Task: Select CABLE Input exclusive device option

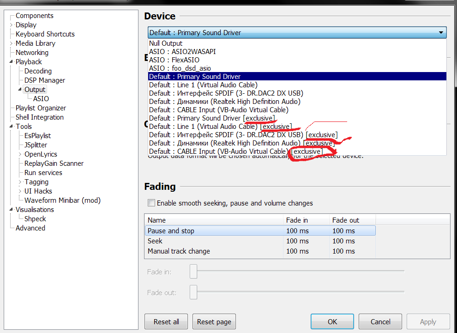Action: [235, 151]
